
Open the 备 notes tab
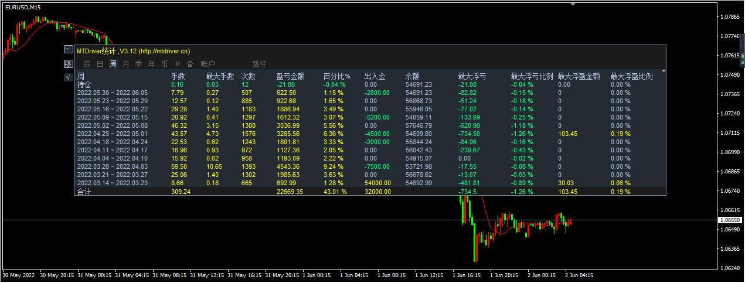(190, 64)
